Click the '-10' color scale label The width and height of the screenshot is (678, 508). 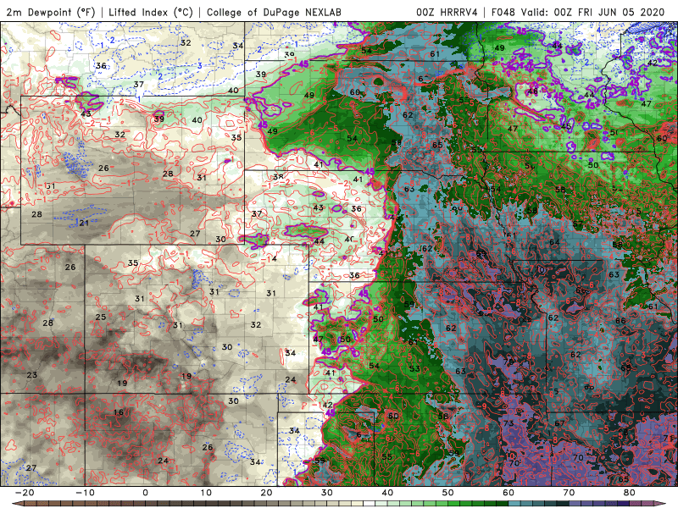(85, 493)
